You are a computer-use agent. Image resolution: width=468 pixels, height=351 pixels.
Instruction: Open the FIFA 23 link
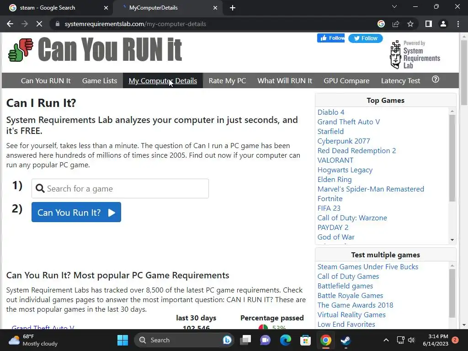coord(329,208)
